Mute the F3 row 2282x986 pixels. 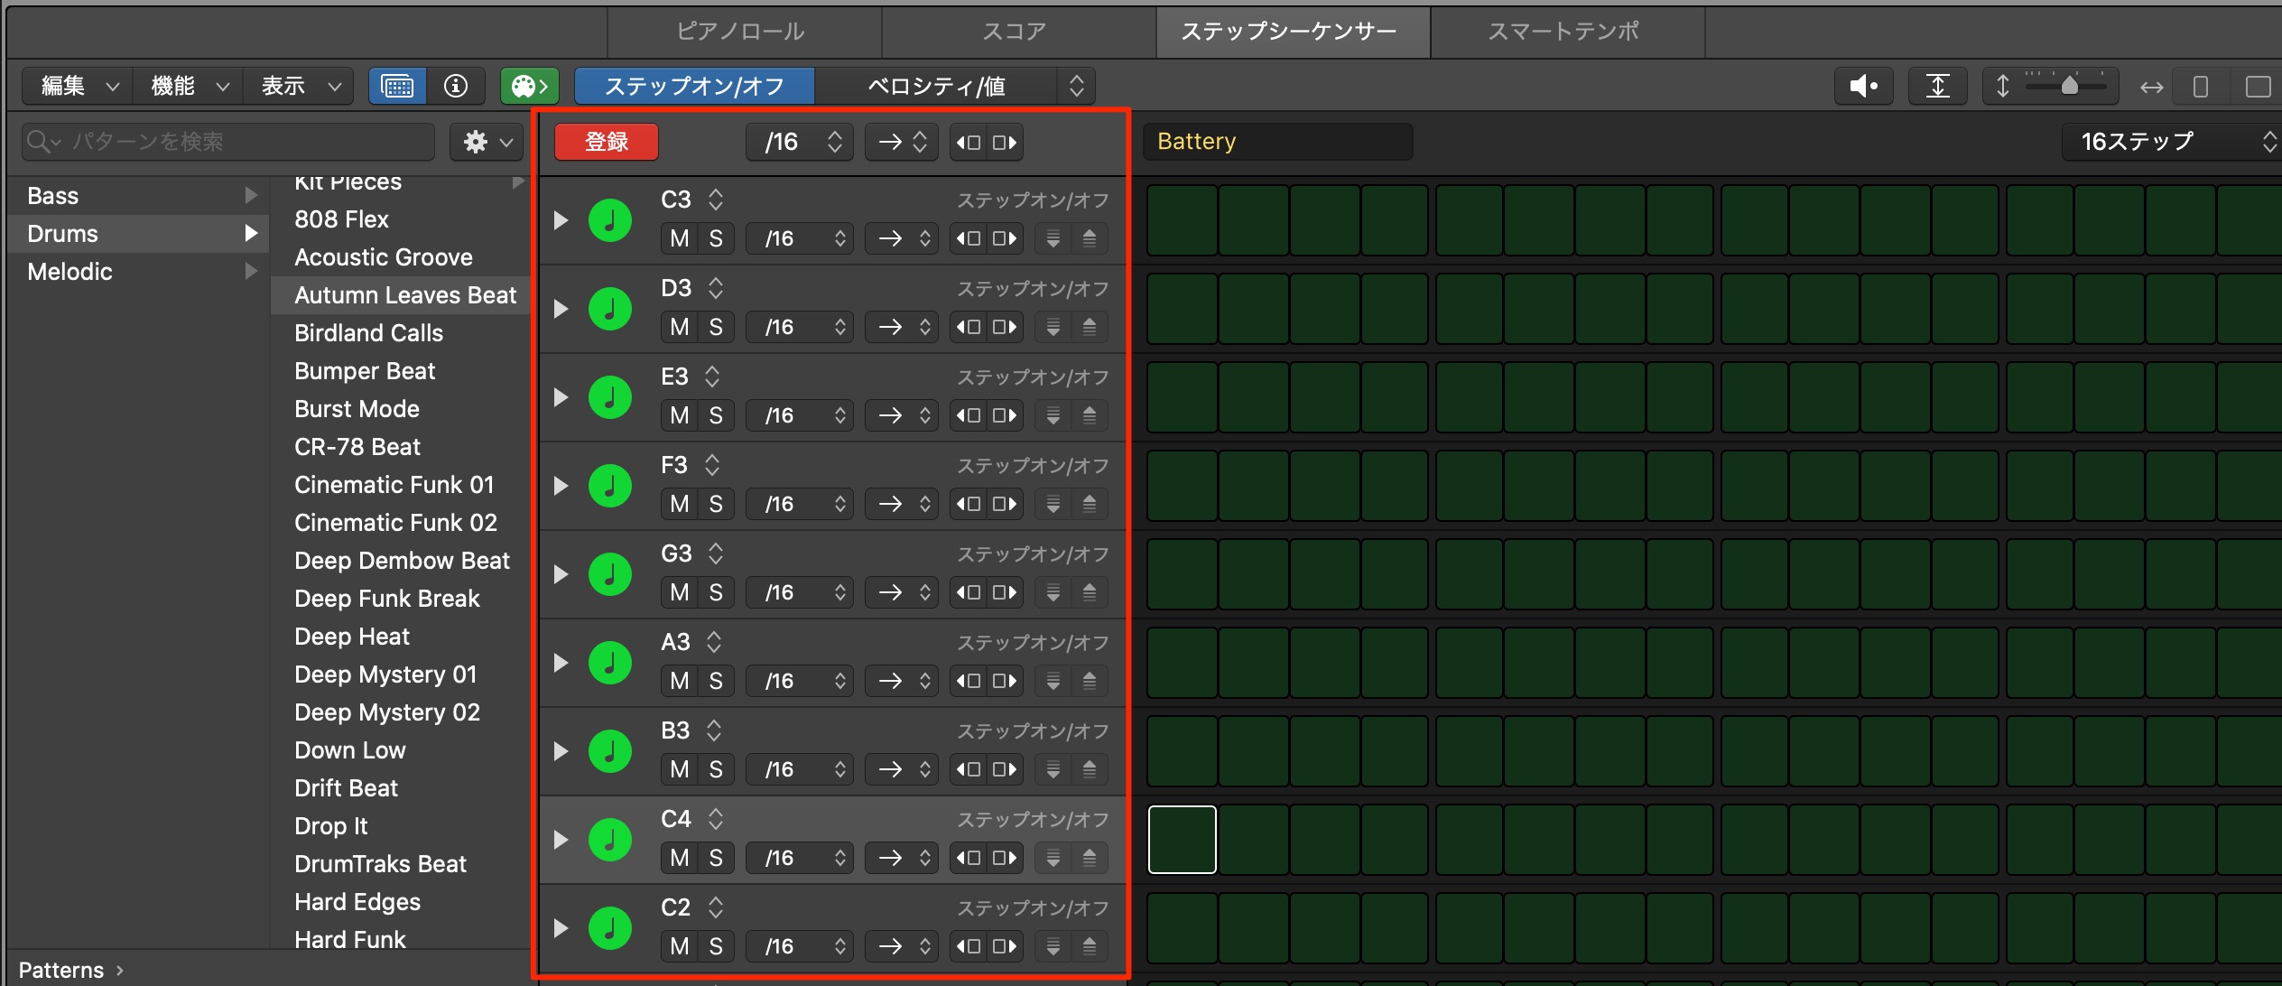tap(680, 504)
